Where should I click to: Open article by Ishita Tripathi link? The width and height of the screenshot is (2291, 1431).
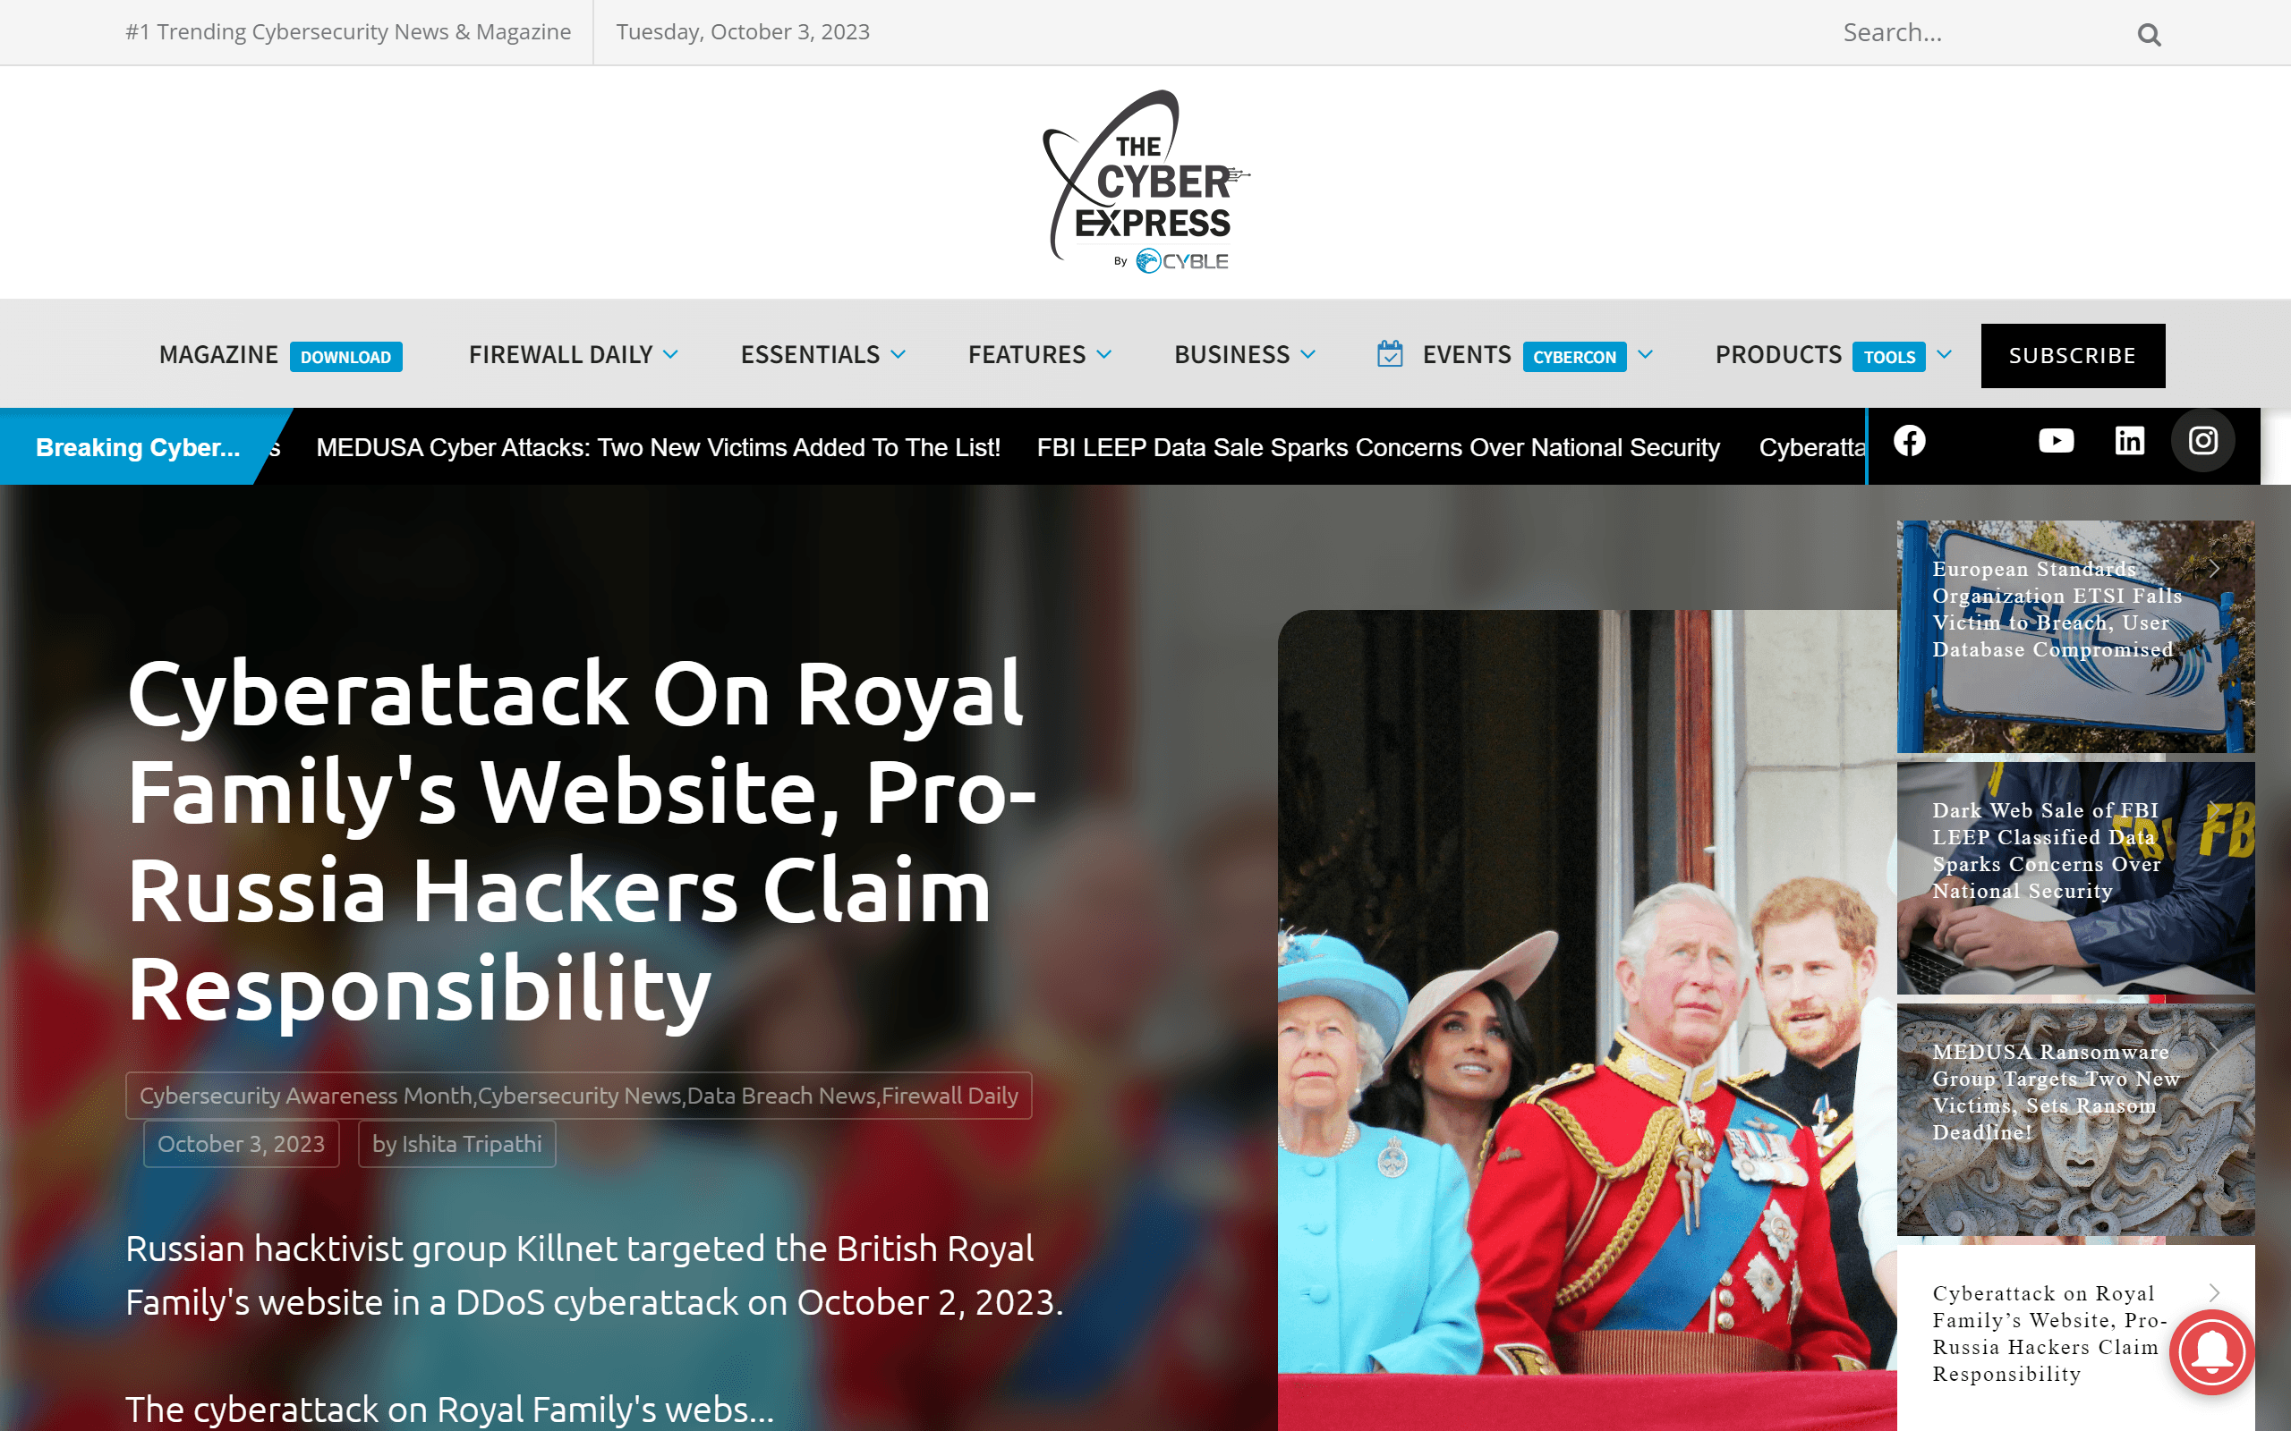pos(456,1144)
